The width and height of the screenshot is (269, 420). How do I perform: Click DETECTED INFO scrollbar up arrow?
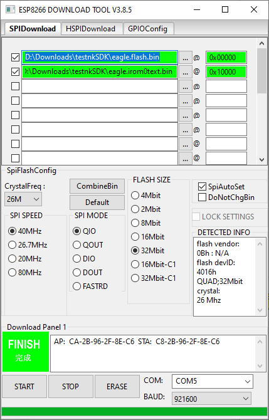click(260, 244)
